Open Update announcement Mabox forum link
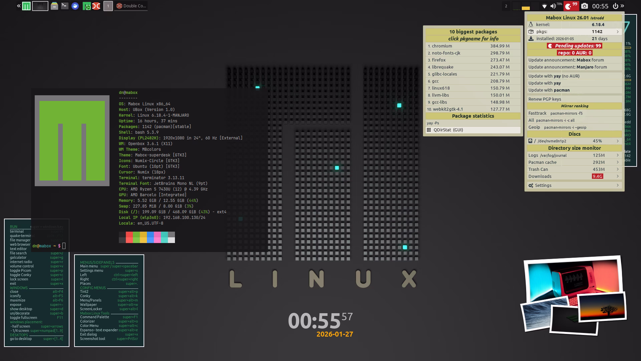 [x=566, y=60]
